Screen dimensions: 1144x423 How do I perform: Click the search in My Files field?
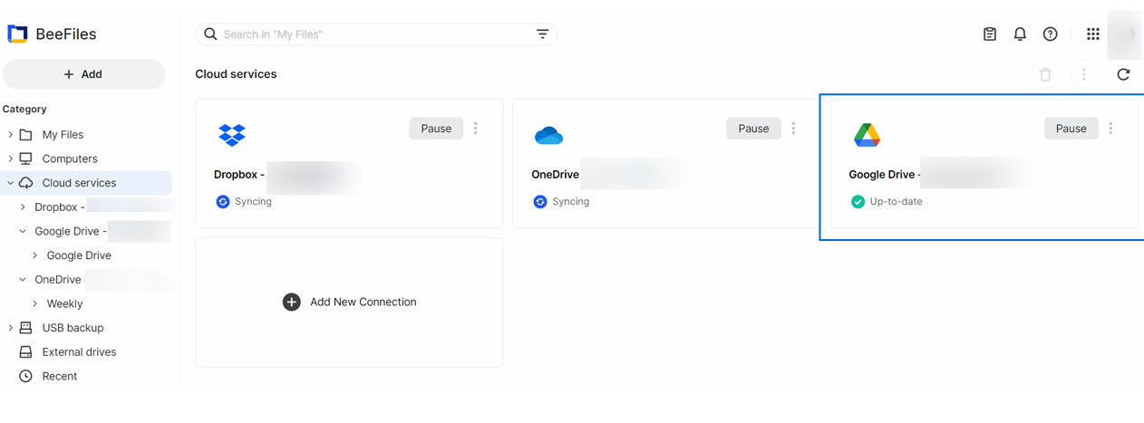[372, 34]
